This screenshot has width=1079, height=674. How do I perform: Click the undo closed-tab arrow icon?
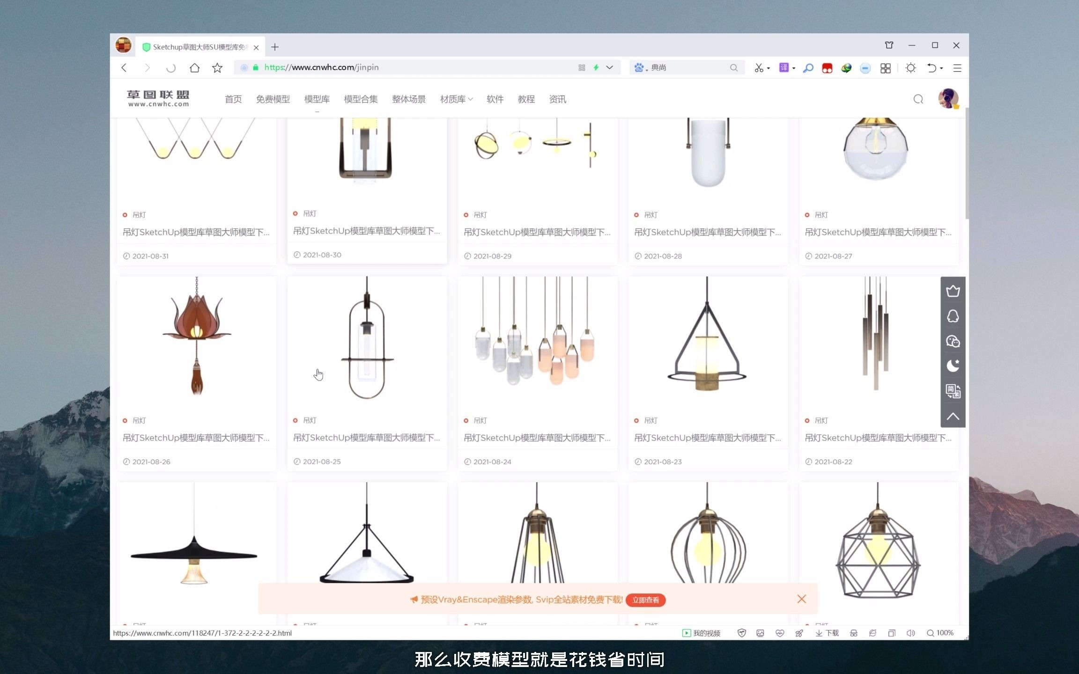[931, 68]
